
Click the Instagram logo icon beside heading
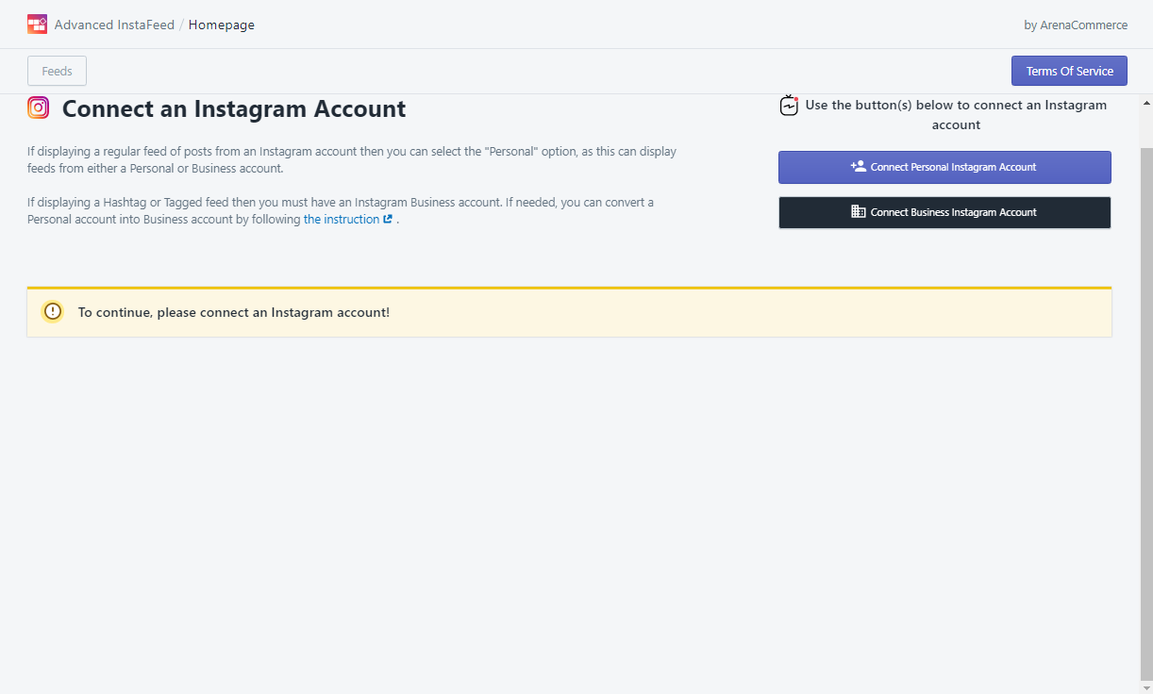[38, 107]
